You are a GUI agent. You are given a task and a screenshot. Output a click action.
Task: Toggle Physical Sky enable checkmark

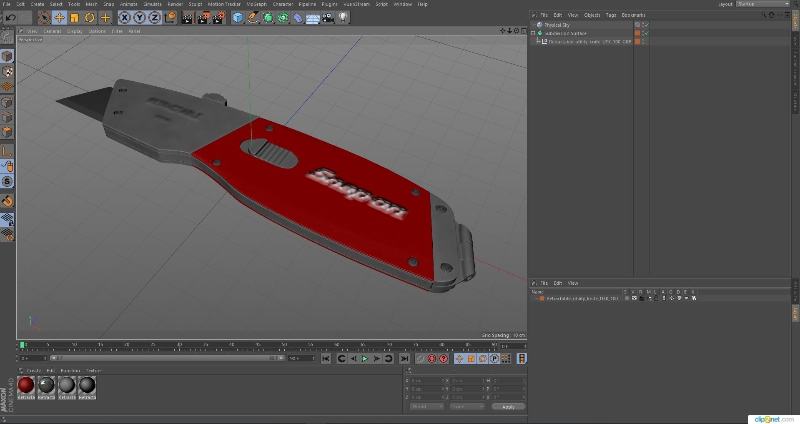coord(647,25)
